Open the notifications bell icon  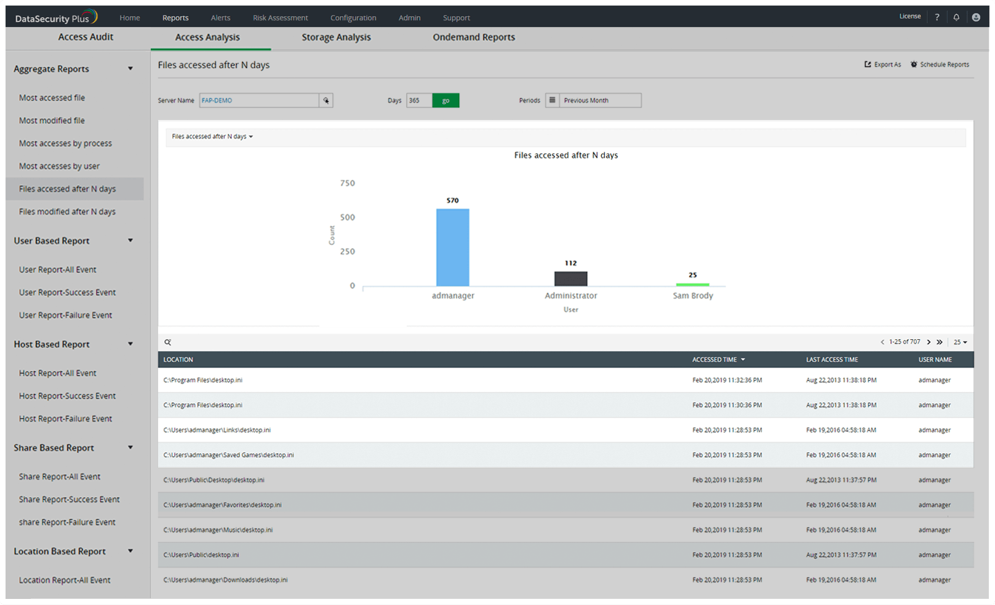(956, 17)
